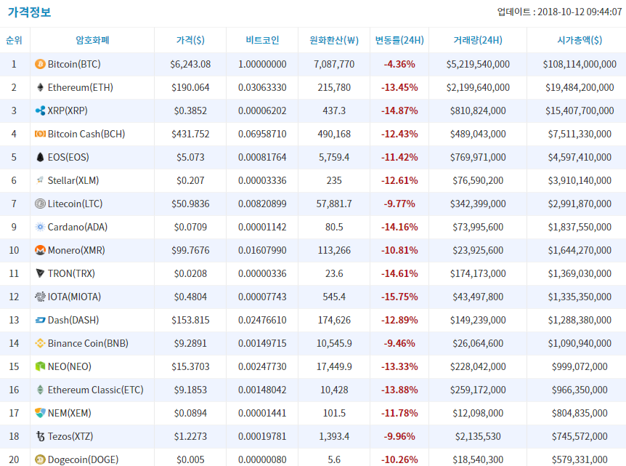Select bitcoin ratio 0.03063330
Viewport: 626px width, 466px height.
[x=262, y=87]
